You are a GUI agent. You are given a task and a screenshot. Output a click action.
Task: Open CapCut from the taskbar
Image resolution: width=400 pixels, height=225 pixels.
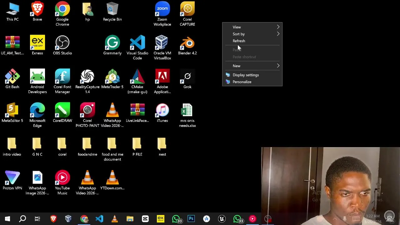point(145,219)
